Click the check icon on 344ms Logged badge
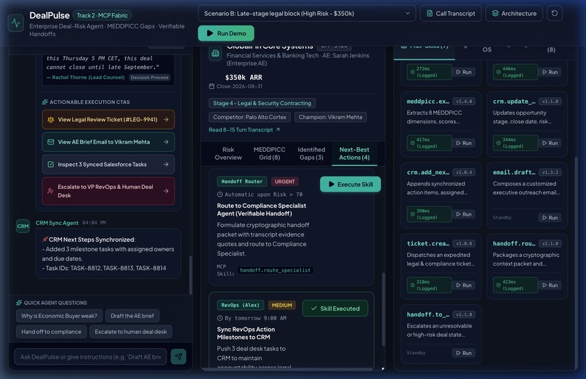The width and height of the screenshot is (586, 379). [498, 143]
